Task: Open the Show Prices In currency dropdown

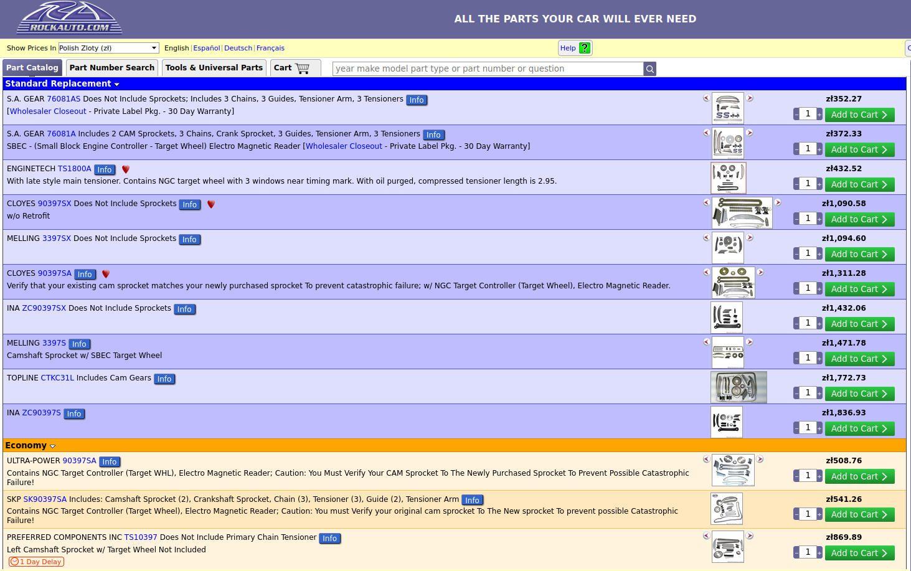Action: pos(108,48)
